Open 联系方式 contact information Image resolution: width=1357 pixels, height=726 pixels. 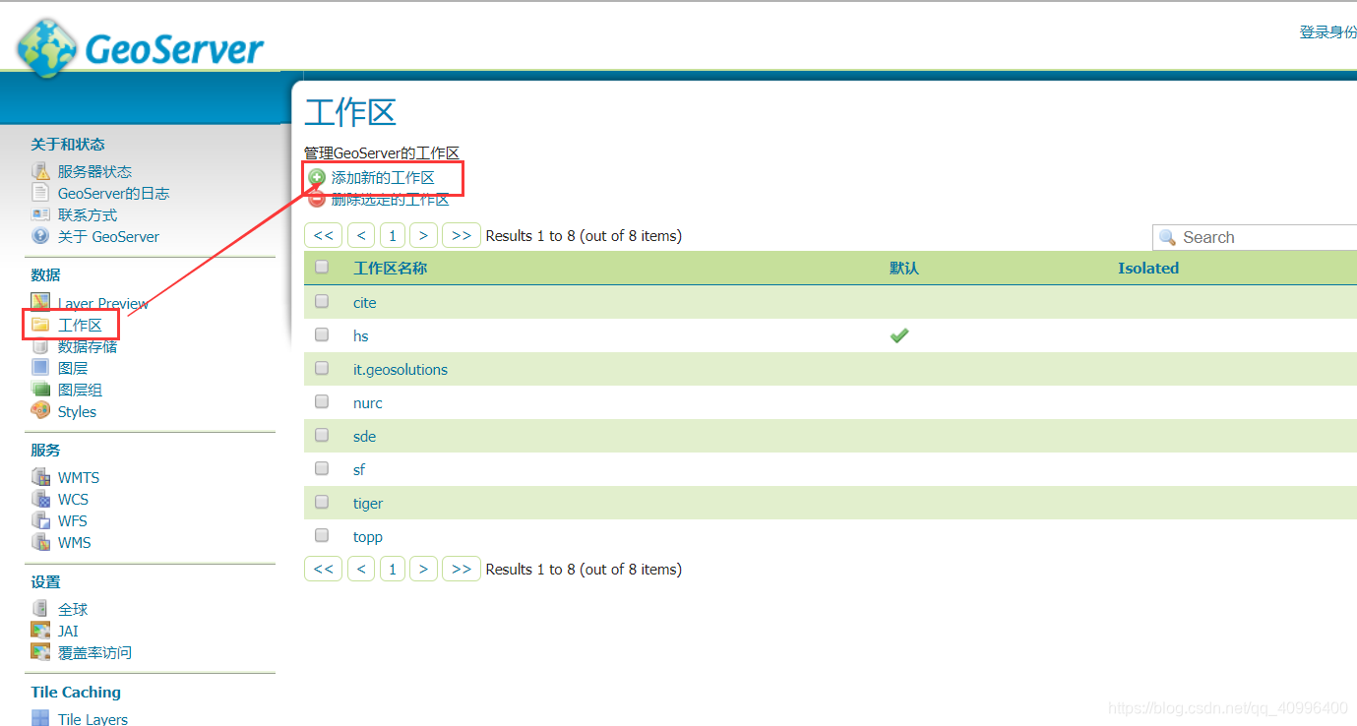point(85,214)
